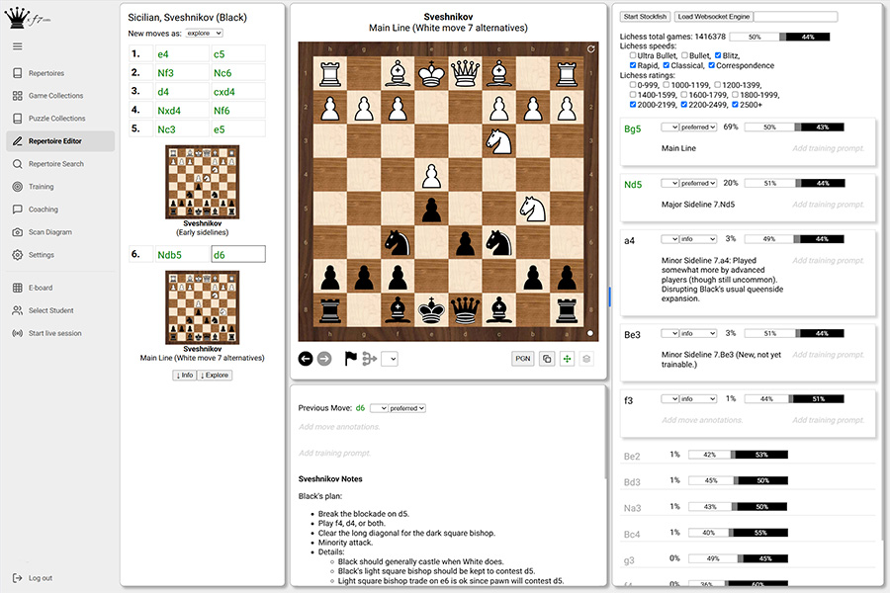Viewport: 890px width, 593px height.
Task: Open the info dropdown for a4
Action: [698, 239]
